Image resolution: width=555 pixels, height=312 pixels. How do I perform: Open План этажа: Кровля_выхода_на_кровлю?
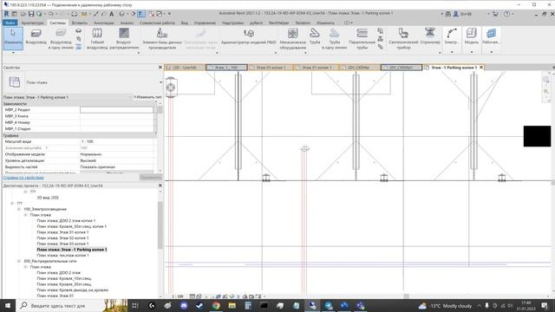[73, 290]
